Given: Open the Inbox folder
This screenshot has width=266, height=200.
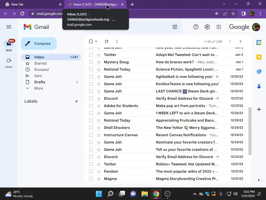Looking at the screenshot, I should pos(51,57).
